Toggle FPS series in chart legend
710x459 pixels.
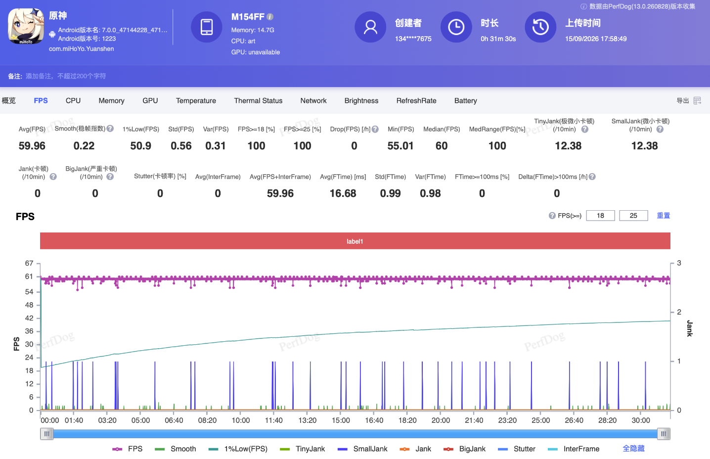[x=128, y=449]
